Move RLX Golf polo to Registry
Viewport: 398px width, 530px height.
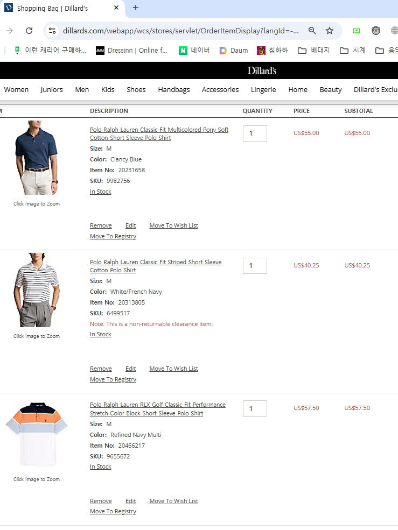(x=113, y=511)
